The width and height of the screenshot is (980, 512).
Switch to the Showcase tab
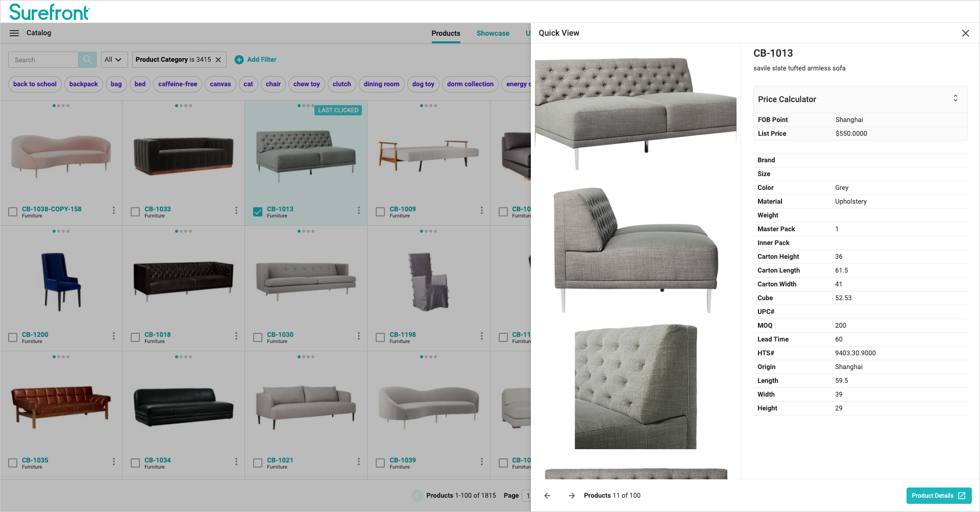[493, 33]
